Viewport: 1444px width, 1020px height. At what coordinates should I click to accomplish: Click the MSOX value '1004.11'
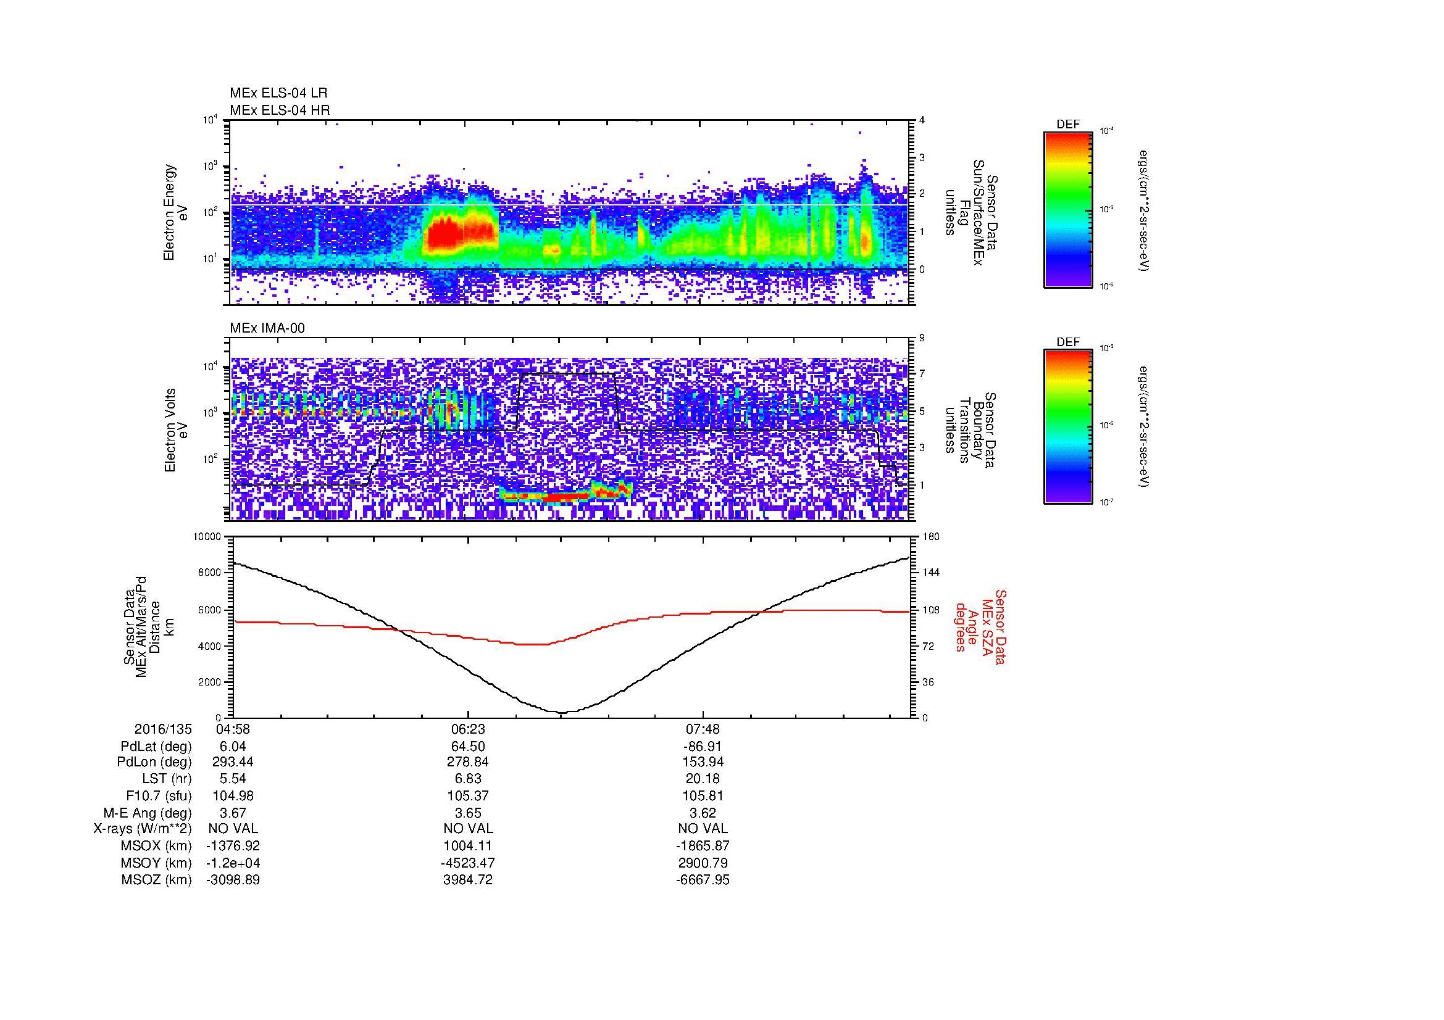coord(468,846)
